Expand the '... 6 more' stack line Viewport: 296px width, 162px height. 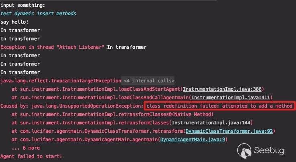pos(26,148)
